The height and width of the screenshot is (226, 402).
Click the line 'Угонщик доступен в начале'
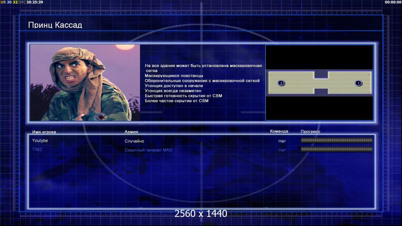point(174,86)
